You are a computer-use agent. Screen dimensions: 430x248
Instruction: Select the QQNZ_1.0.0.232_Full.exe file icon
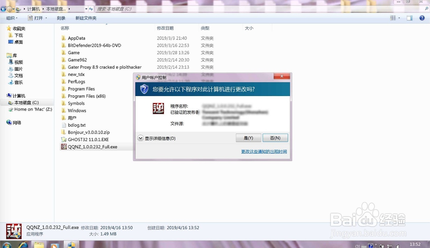click(64, 147)
